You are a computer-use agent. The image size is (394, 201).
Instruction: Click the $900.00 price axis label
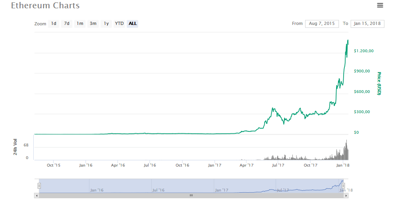point(362,71)
